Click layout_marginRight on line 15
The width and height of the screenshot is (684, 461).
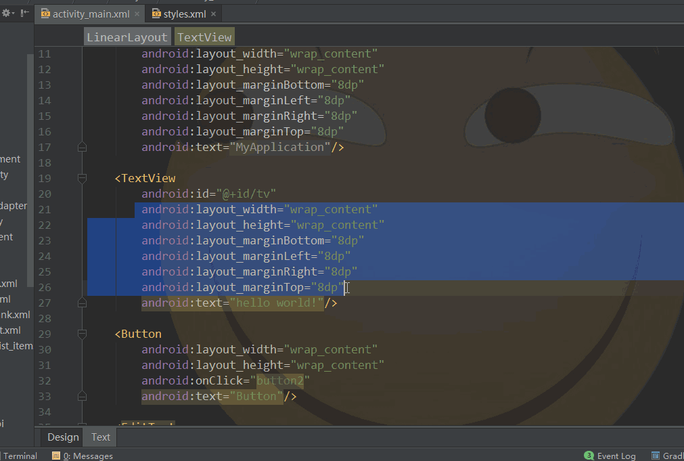click(256, 116)
